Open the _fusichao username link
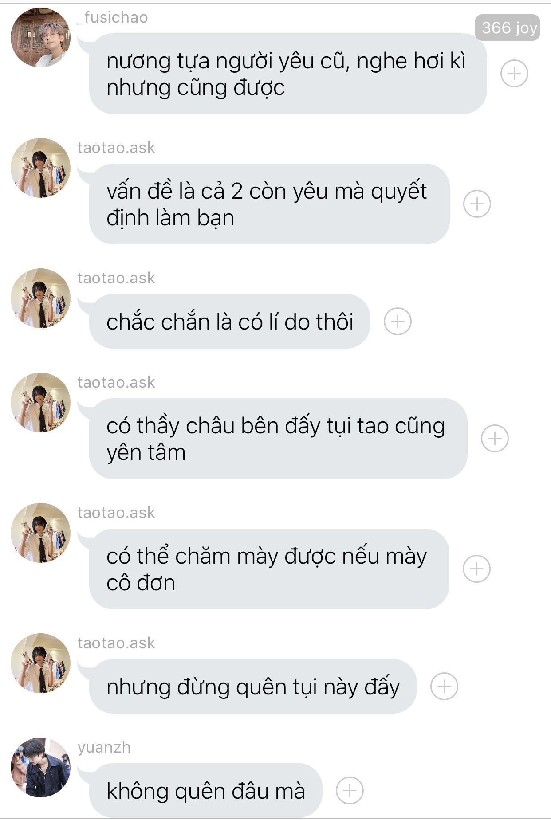 pos(113,17)
